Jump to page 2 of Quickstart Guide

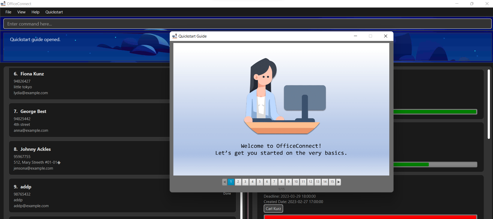click(238, 182)
